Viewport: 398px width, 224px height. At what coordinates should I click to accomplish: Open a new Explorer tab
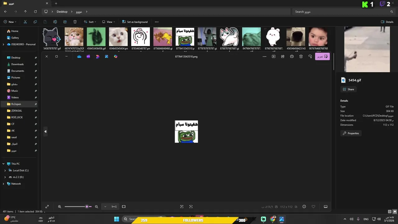click(56, 3)
